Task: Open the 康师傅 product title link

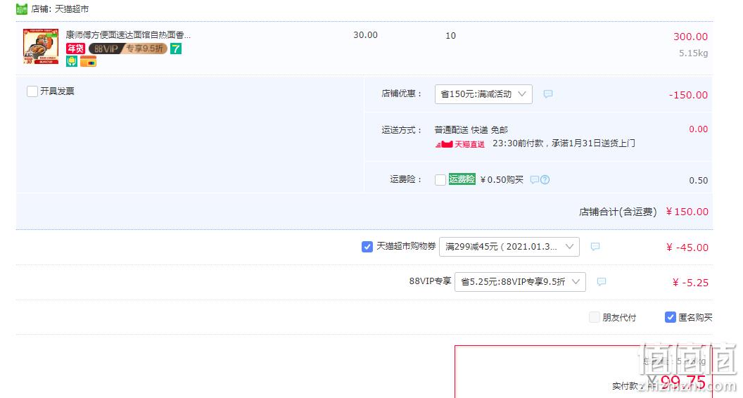Action: [128, 34]
